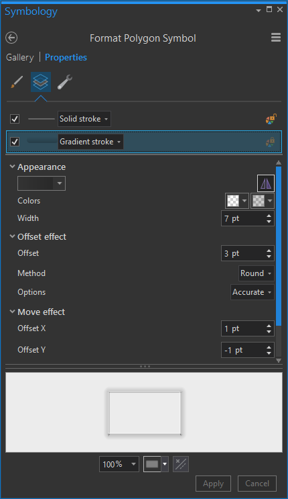Screen dimensions: 288x499
Task: Collapse the Appearance section
Action: coord(12,167)
